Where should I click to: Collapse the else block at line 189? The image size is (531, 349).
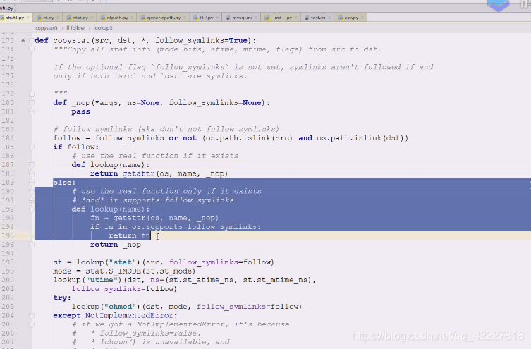[32, 183]
